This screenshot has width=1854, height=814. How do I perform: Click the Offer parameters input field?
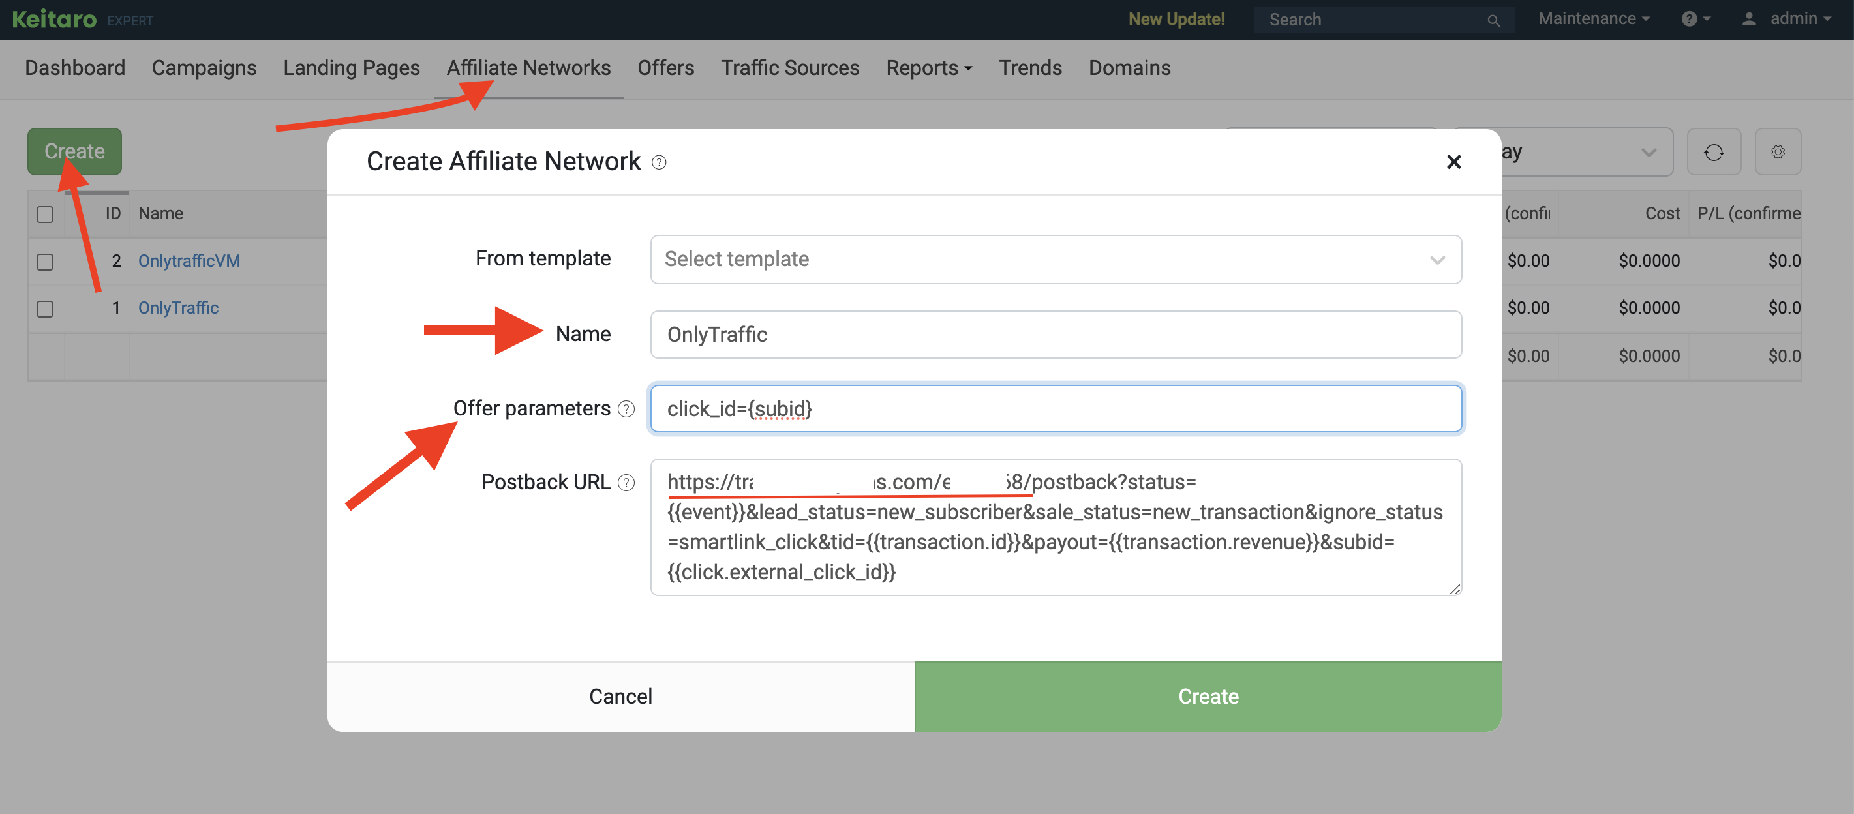1056,409
